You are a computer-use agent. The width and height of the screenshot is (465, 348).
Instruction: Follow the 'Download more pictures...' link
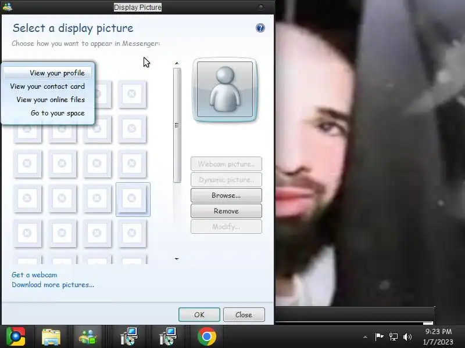pos(53,285)
